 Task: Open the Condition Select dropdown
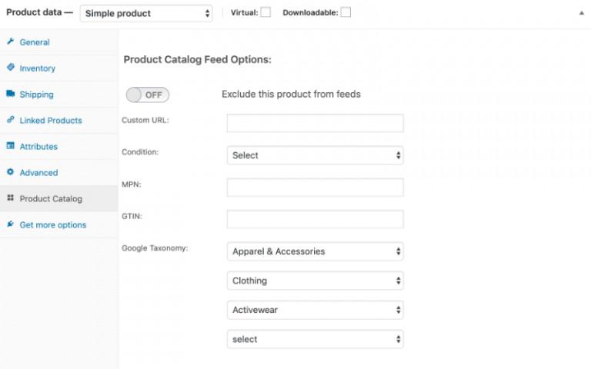pyautogui.click(x=315, y=155)
